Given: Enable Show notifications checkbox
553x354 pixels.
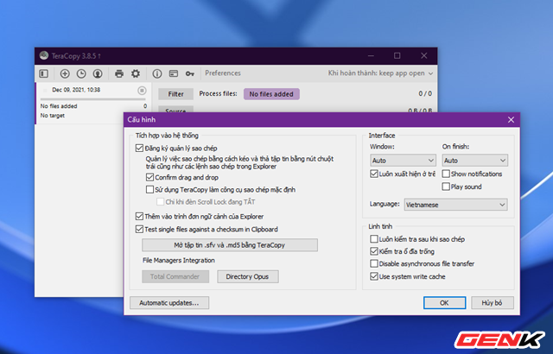Looking at the screenshot, I should coord(446,174).
